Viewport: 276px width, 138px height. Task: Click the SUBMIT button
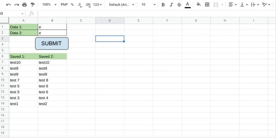[x=52, y=43]
